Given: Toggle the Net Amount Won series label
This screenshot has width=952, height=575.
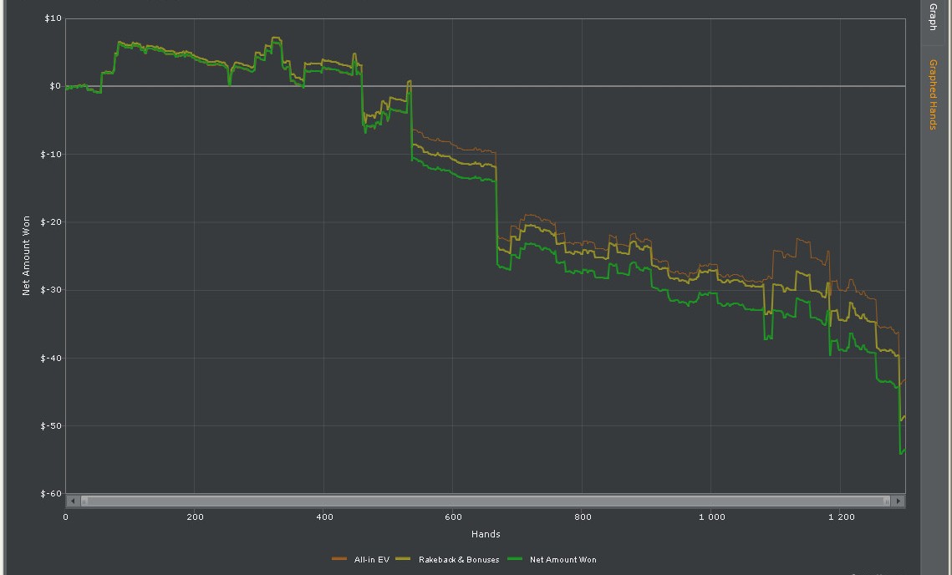Looking at the screenshot, I should coord(563,560).
